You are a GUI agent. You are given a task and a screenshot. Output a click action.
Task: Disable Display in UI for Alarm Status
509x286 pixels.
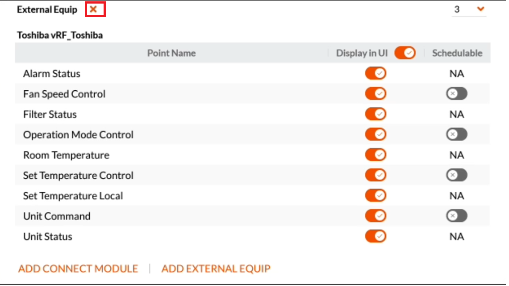tap(375, 73)
